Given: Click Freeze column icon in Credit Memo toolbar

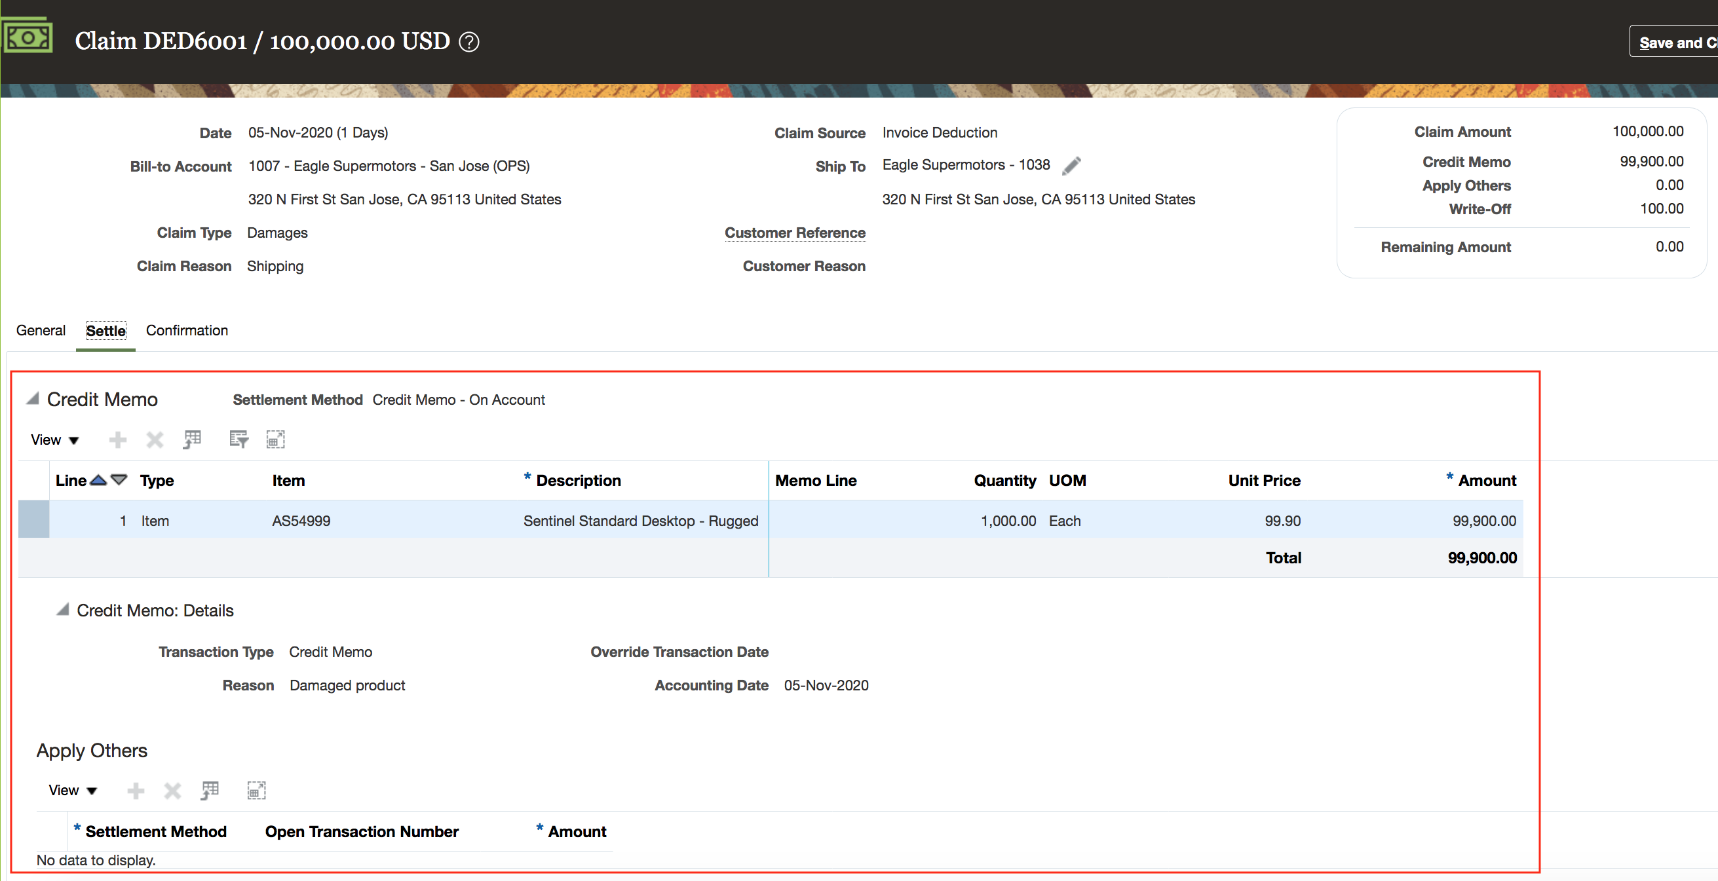Looking at the screenshot, I should click(x=192, y=440).
